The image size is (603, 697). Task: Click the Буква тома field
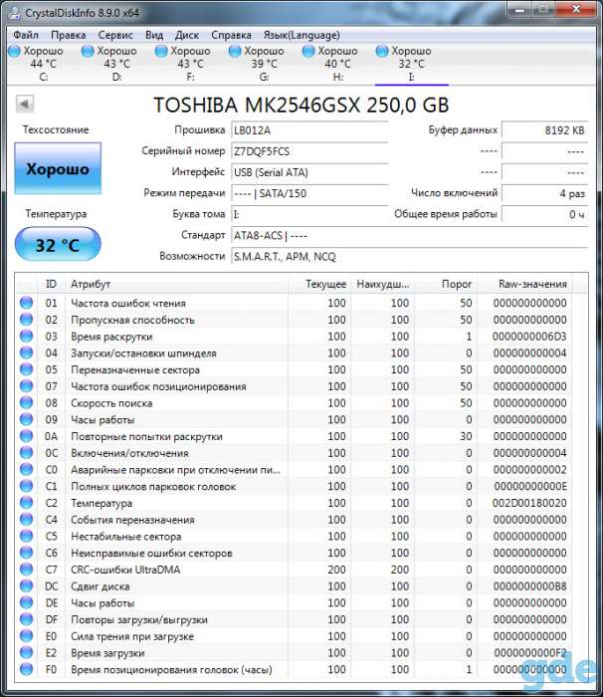pos(309,214)
